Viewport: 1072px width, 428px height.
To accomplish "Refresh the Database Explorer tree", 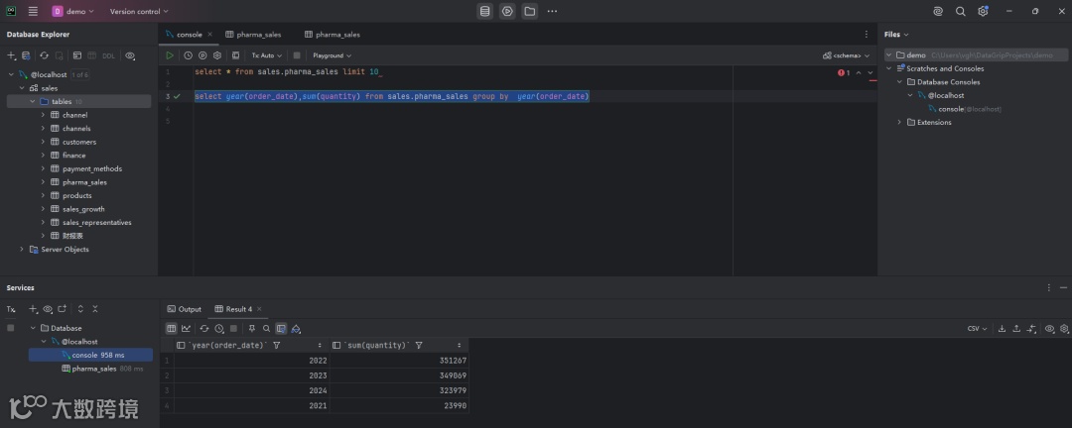I will point(45,55).
